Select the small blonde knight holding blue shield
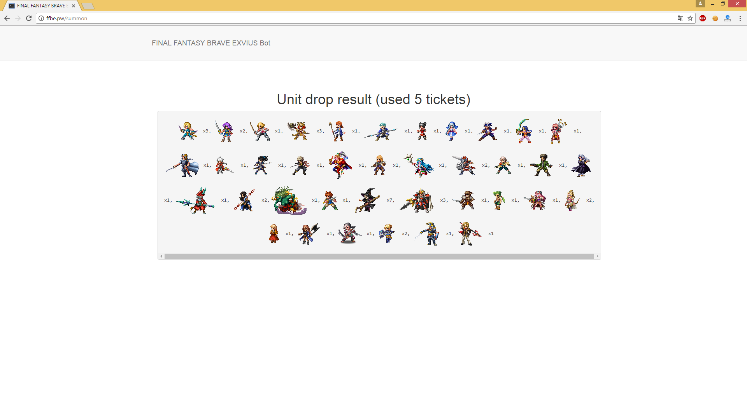This screenshot has width=747, height=404. pos(387,233)
